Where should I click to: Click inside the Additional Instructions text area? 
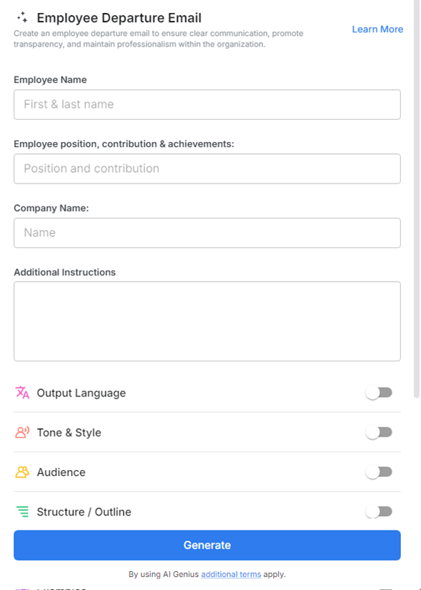[207, 320]
